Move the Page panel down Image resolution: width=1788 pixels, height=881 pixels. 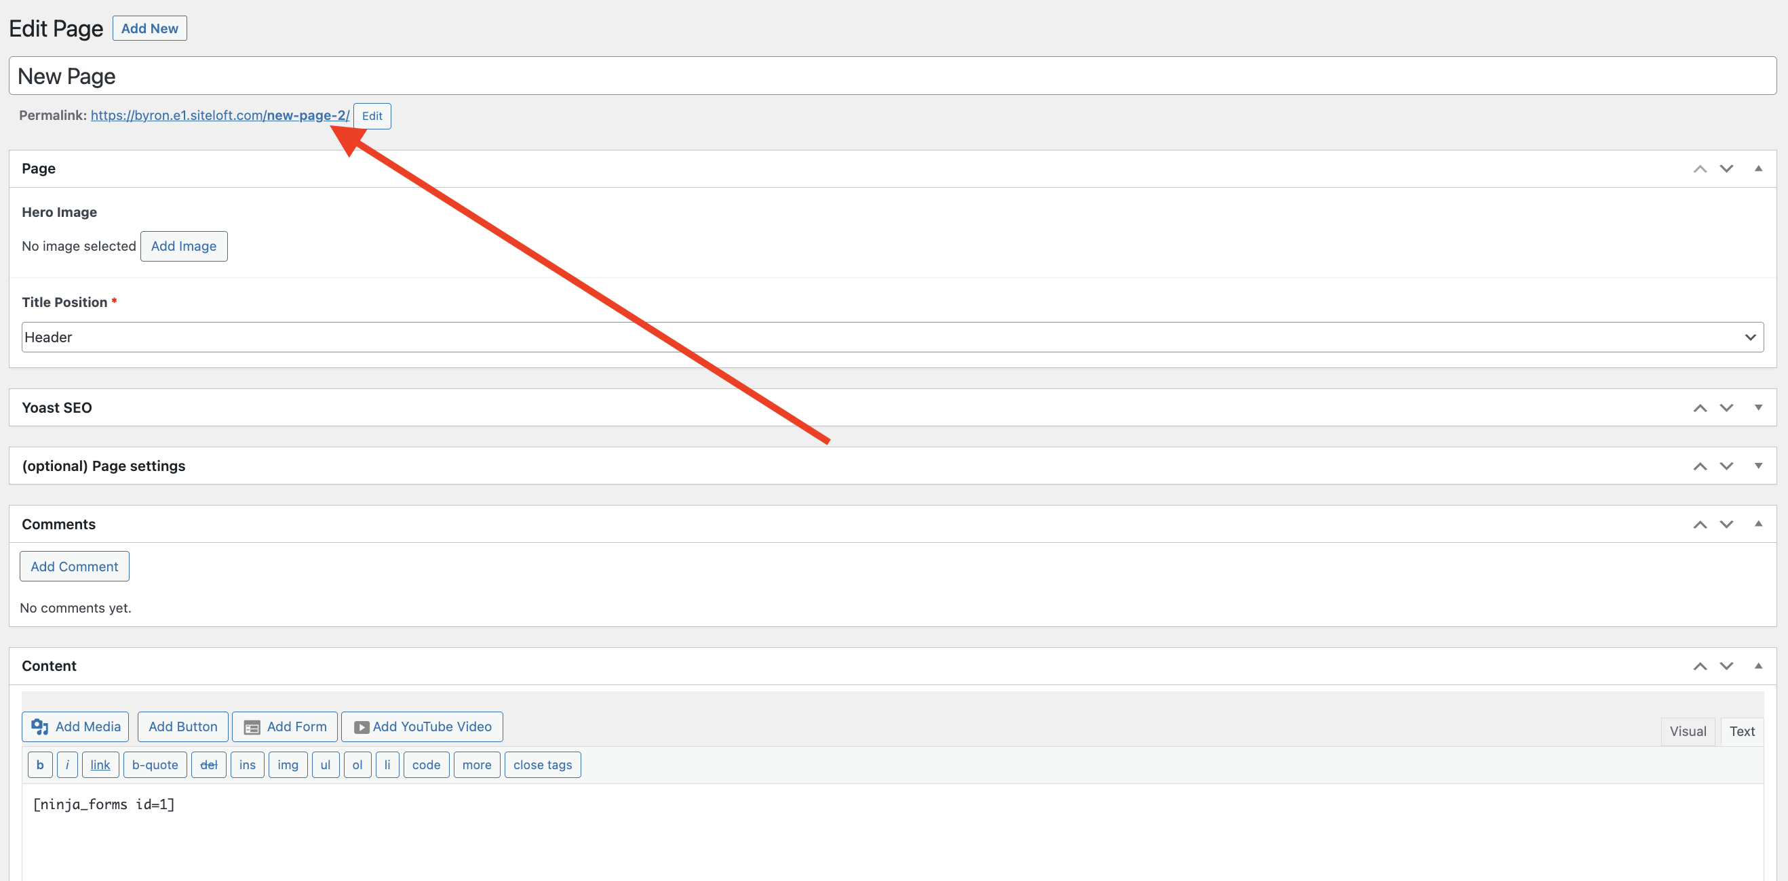[x=1726, y=169]
